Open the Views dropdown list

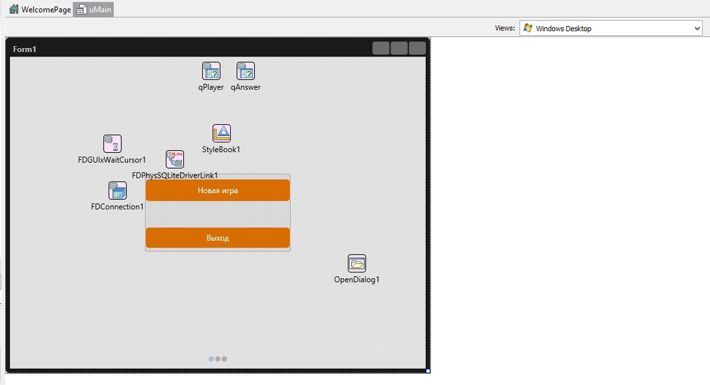click(x=695, y=28)
